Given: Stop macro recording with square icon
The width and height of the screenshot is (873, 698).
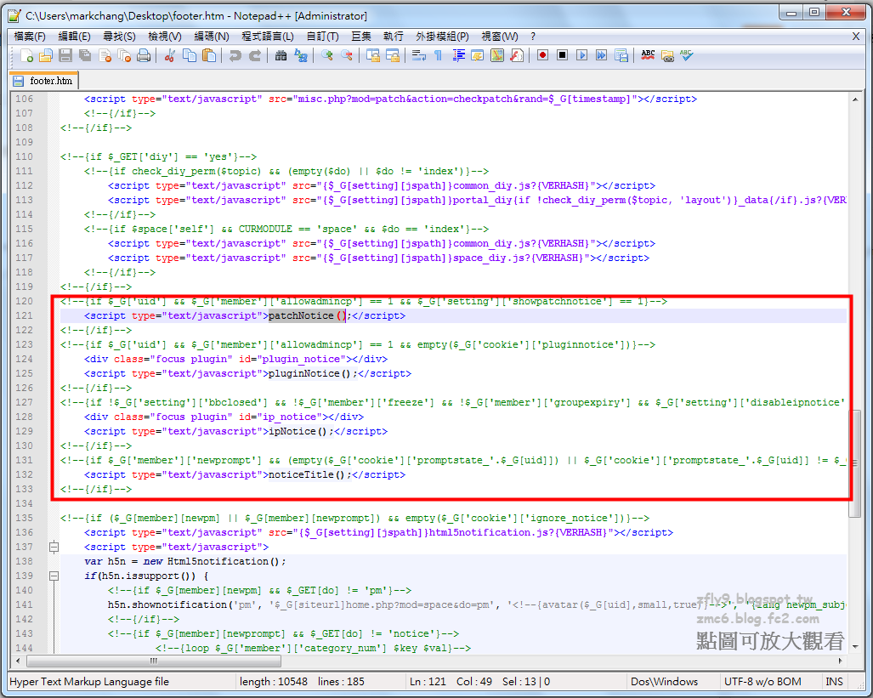Looking at the screenshot, I should point(563,55).
